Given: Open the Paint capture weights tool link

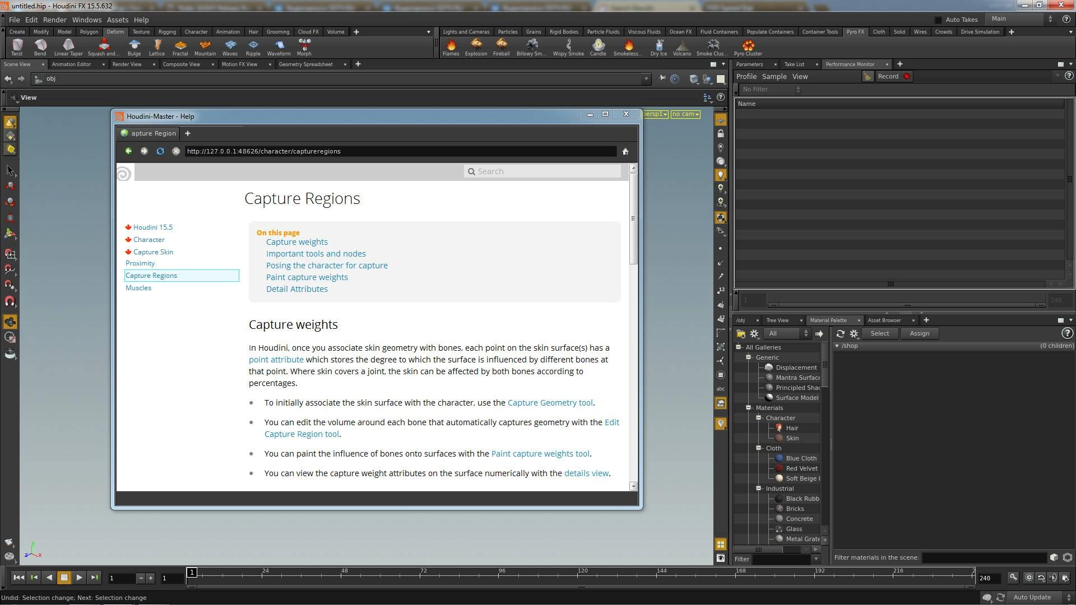Looking at the screenshot, I should (540, 454).
